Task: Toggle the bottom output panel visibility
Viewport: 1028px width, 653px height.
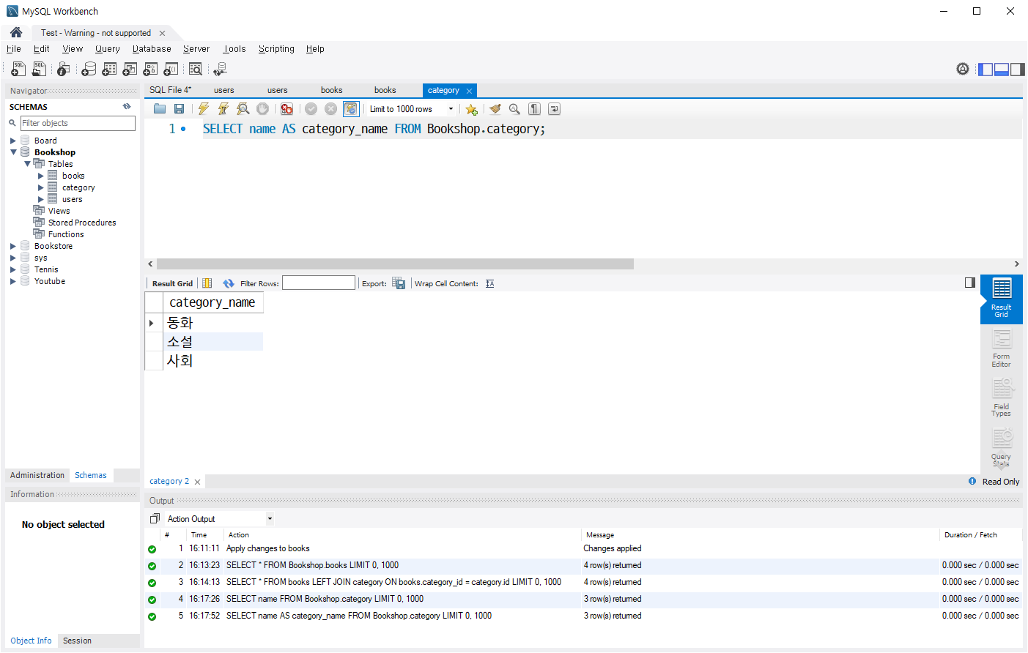Action: click(1002, 69)
